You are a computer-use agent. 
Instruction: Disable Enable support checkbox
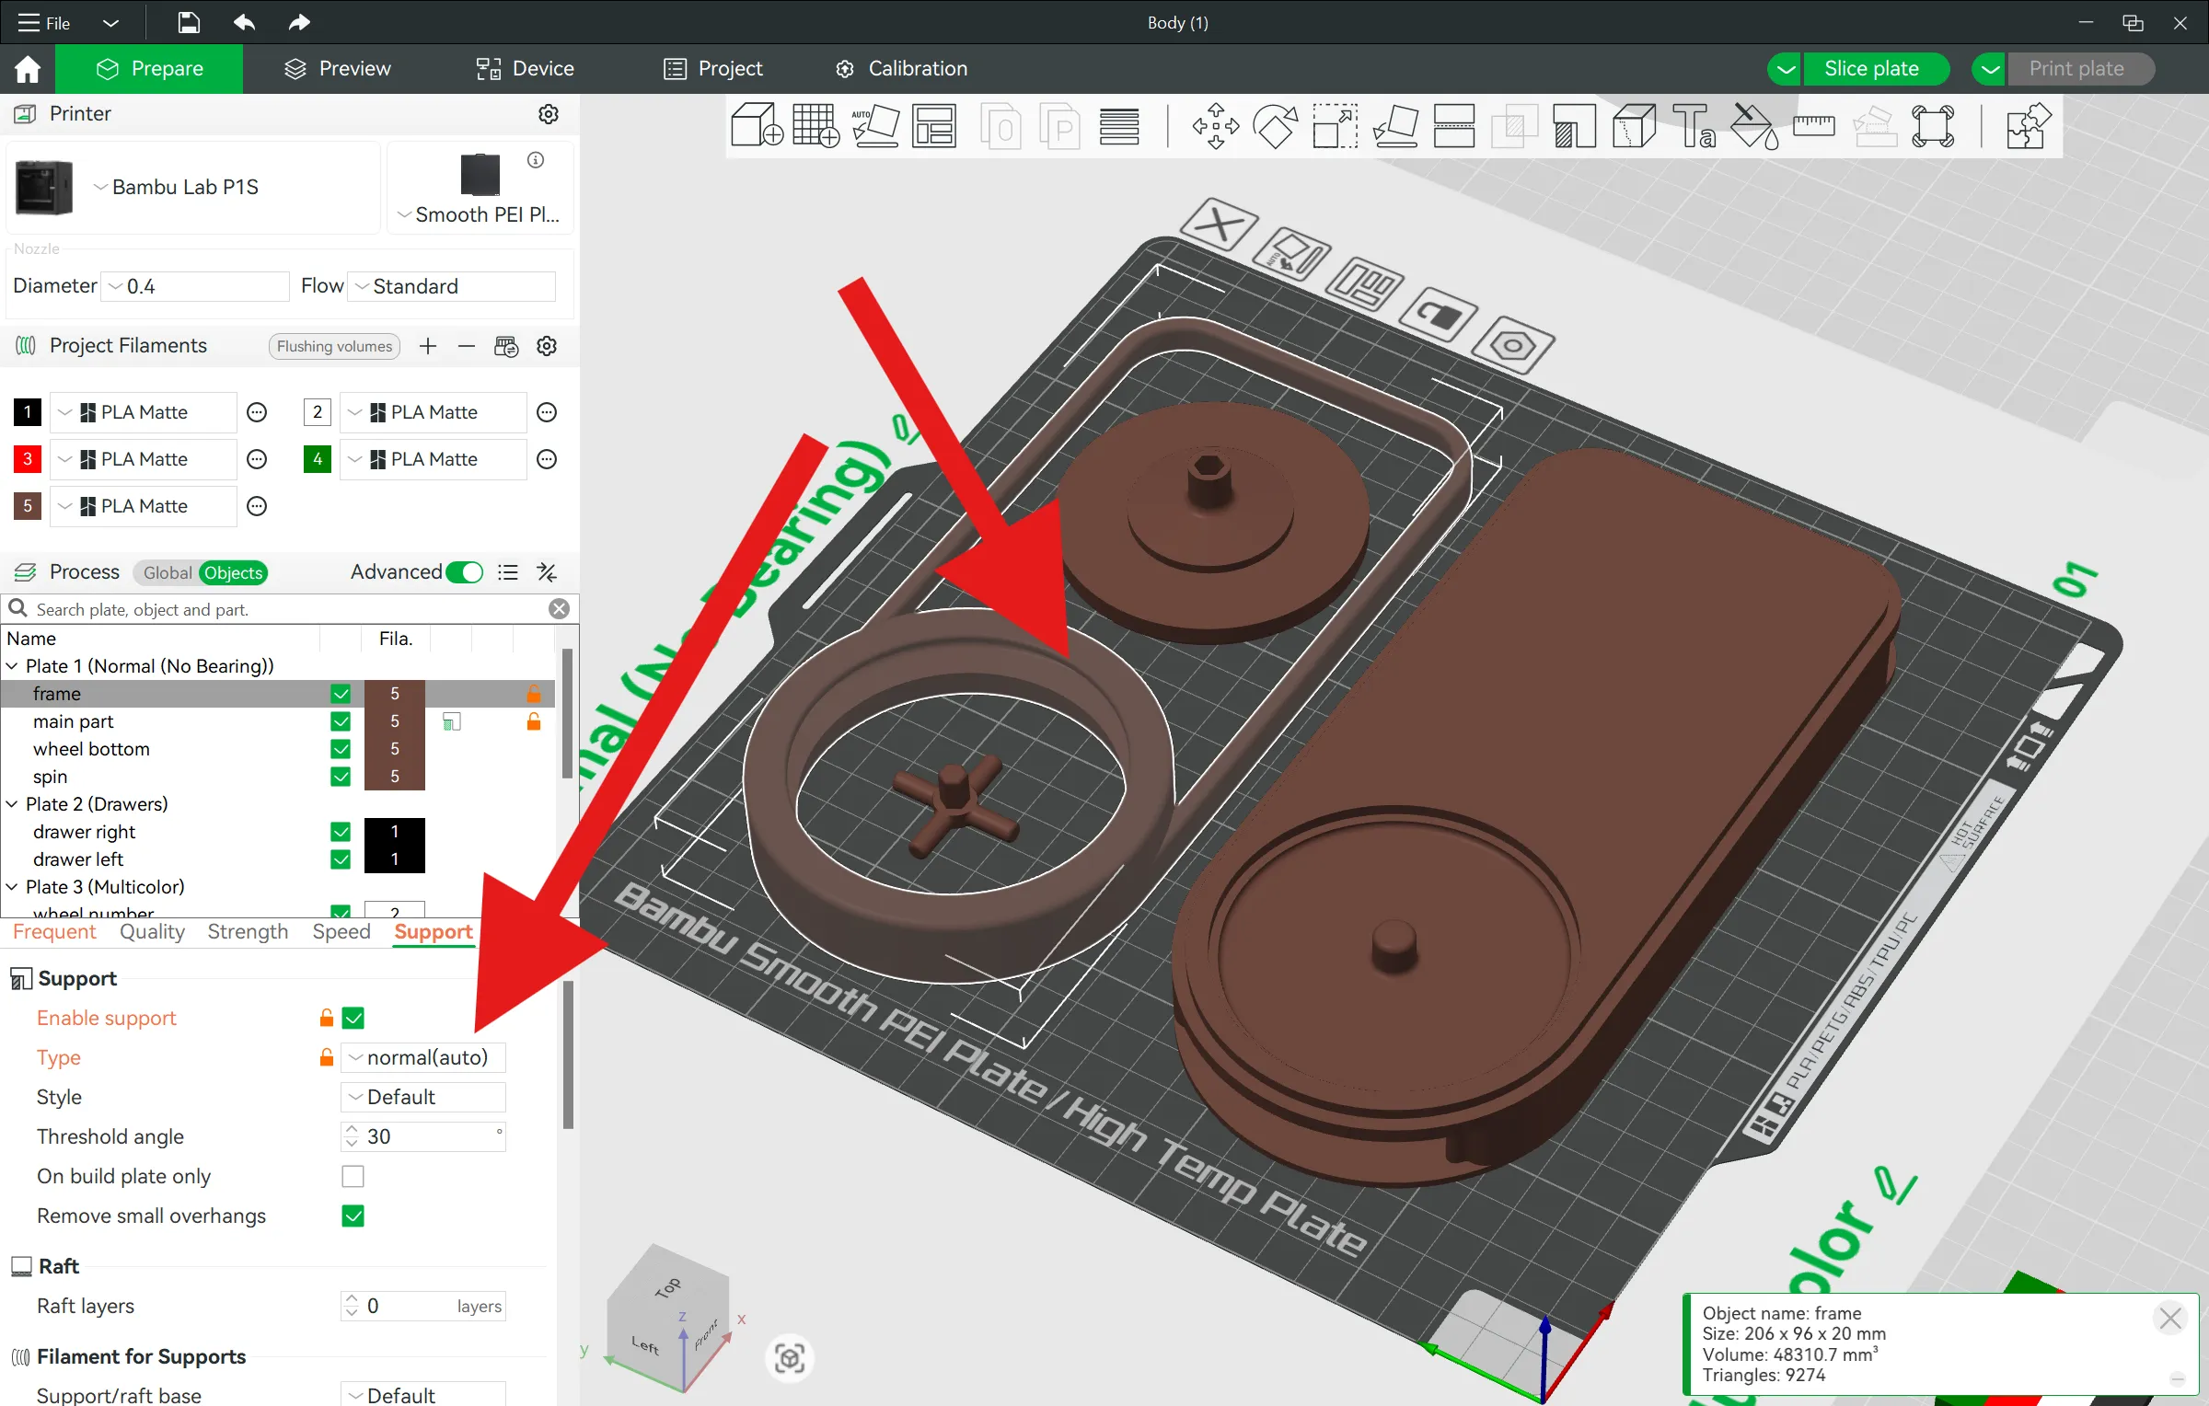353,1018
